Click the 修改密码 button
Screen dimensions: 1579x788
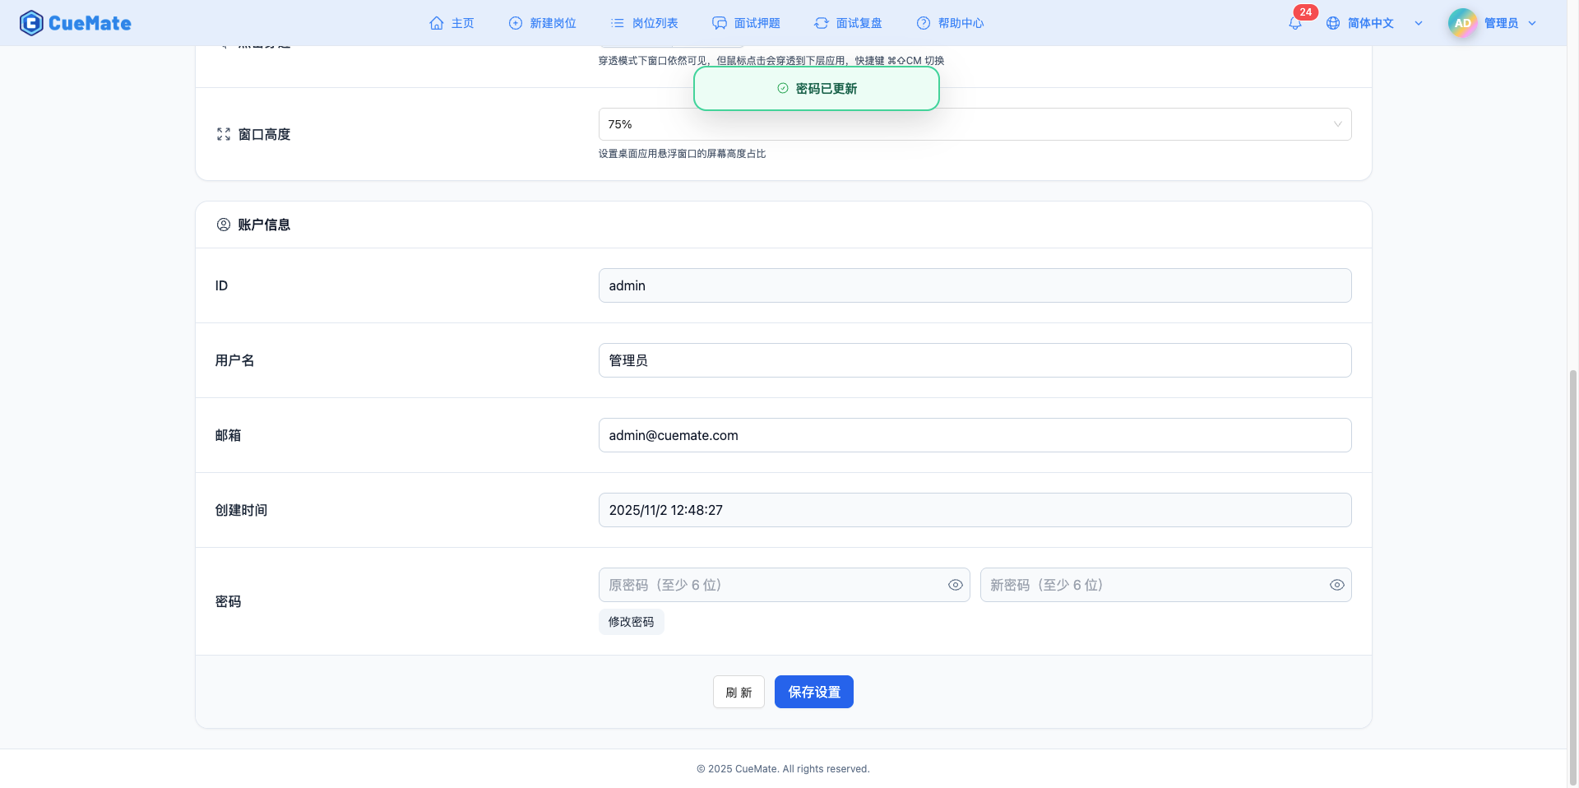pos(631,622)
